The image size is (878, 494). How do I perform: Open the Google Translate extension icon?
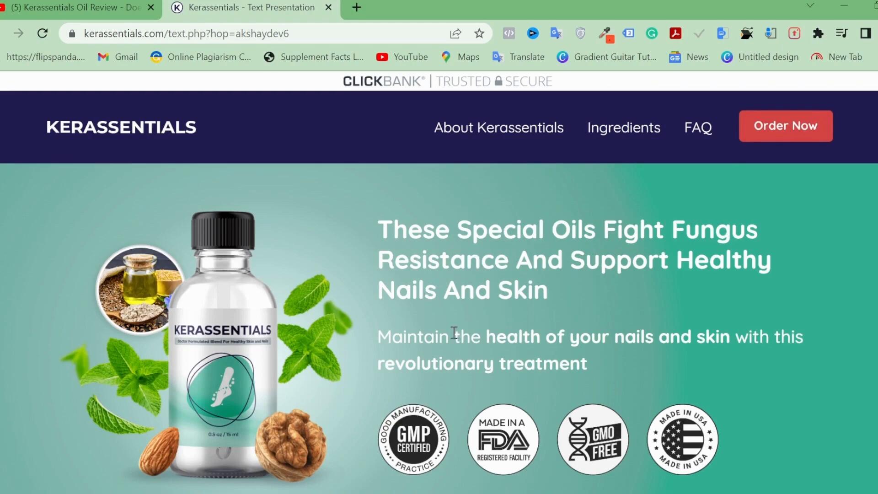tap(556, 33)
